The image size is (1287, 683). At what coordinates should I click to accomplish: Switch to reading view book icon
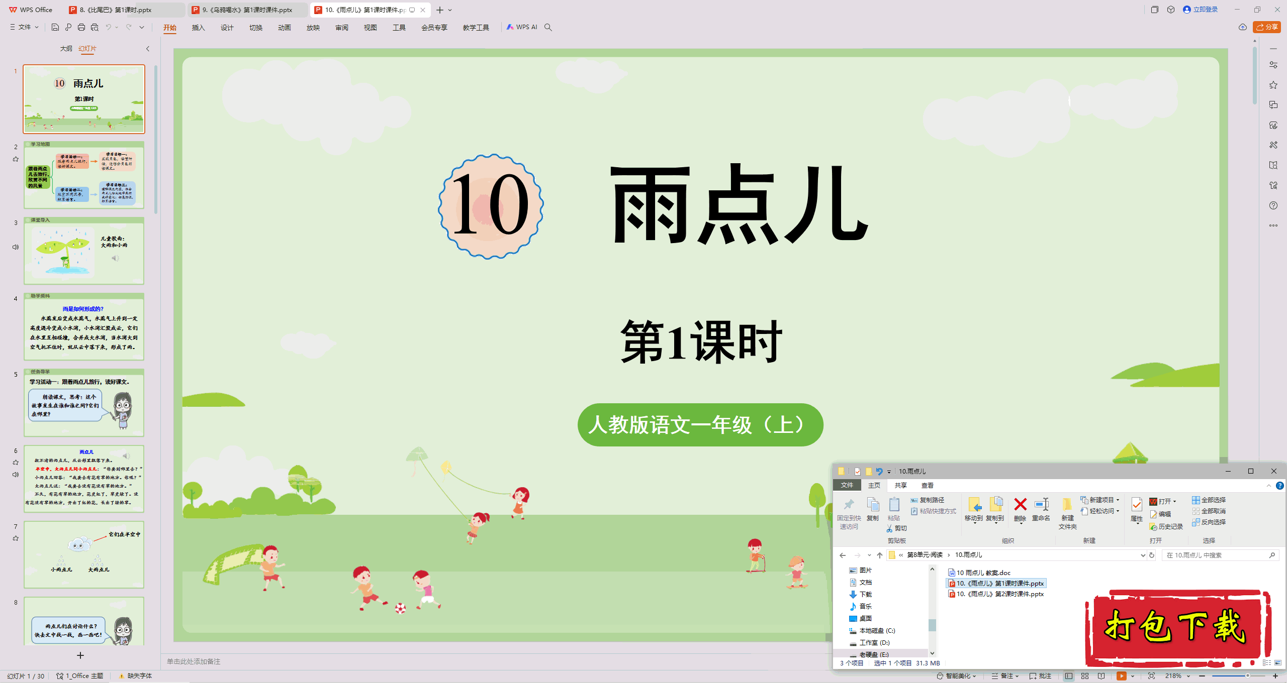tap(1101, 676)
